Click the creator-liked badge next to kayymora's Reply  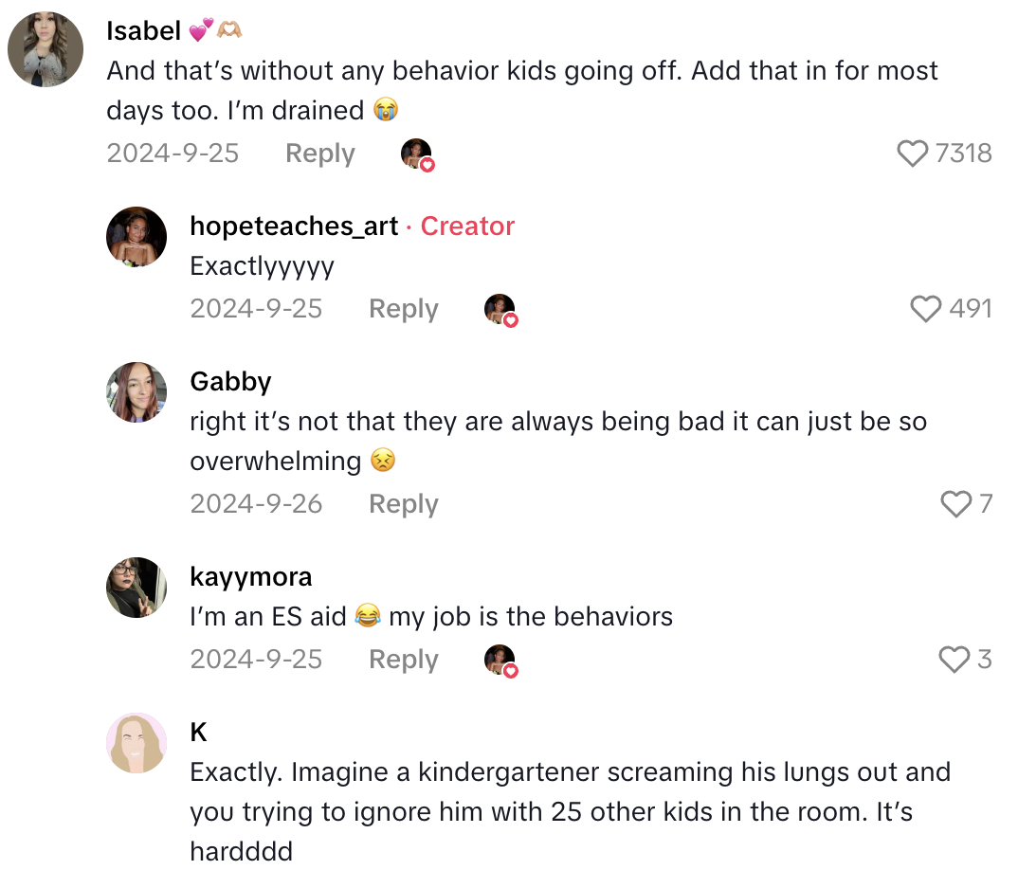(500, 660)
